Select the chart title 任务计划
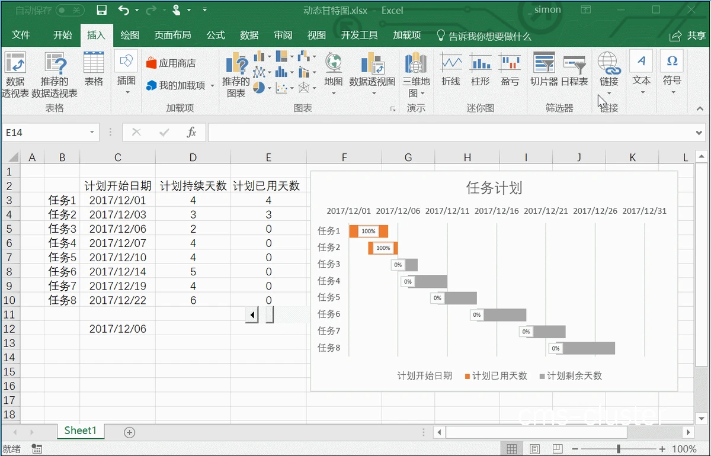The height and width of the screenshot is (456, 711). pyautogui.click(x=494, y=188)
